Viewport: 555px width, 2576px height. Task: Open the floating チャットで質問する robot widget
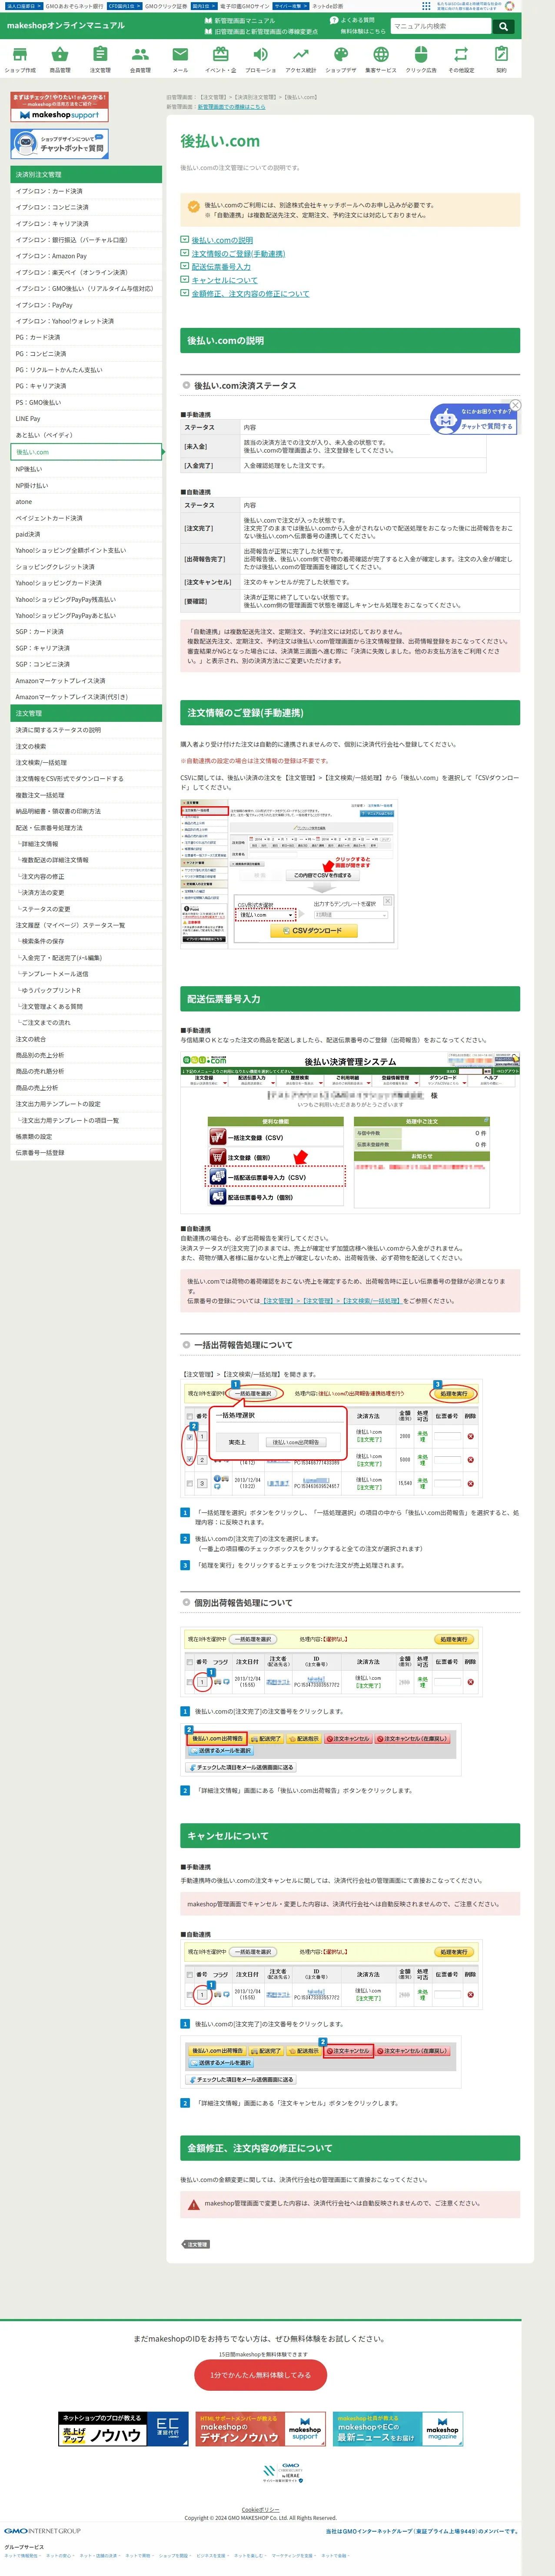click(474, 420)
